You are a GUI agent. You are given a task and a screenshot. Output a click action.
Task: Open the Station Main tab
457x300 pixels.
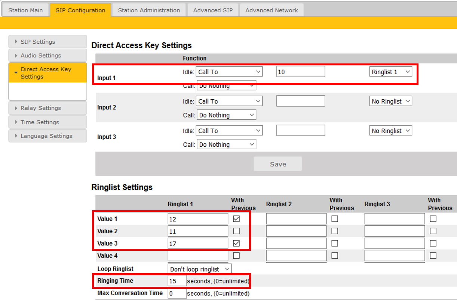[25, 10]
